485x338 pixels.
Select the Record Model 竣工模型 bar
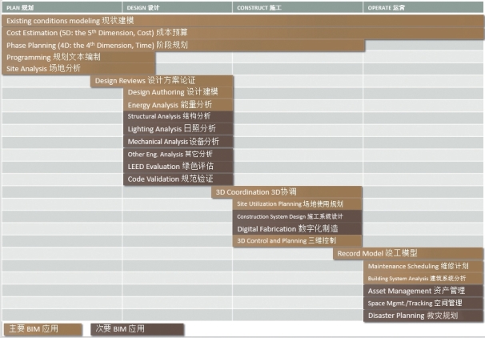(408, 253)
